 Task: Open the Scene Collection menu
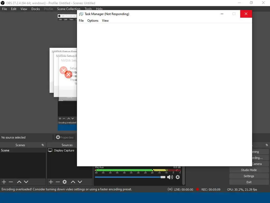(x=69, y=9)
